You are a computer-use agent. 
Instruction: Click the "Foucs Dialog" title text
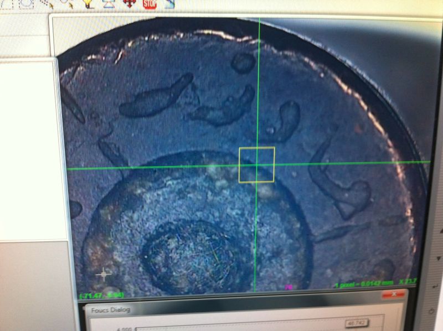(x=110, y=310)
